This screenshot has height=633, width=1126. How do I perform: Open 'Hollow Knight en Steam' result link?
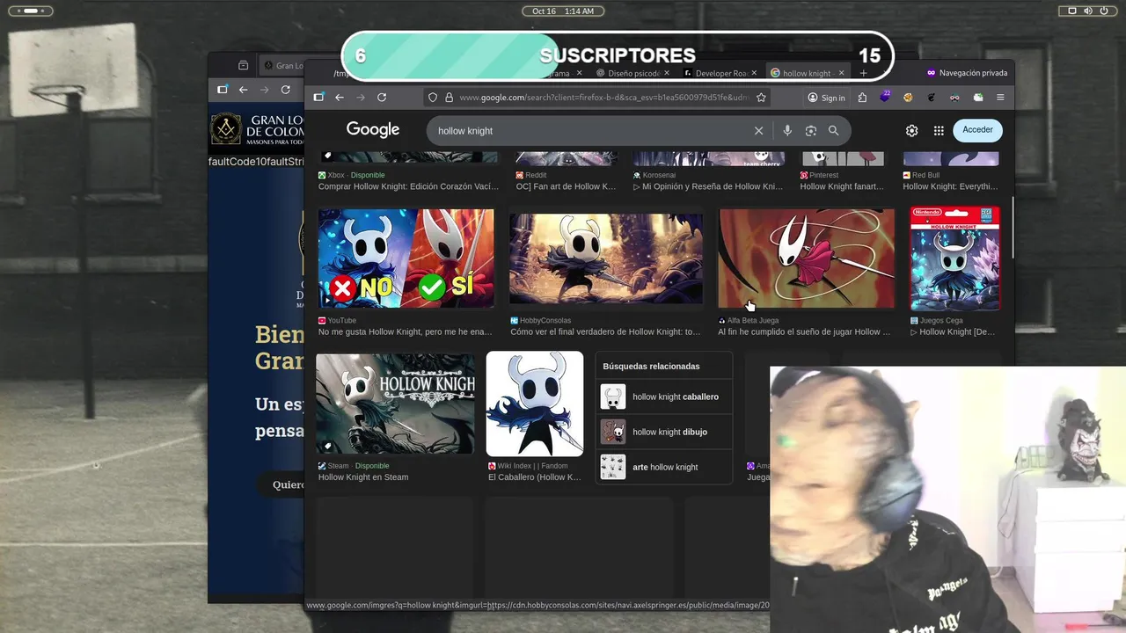[x=363, y=477]
